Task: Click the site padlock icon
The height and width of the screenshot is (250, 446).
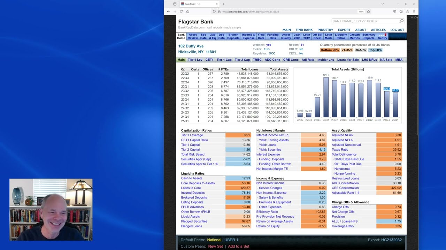Action: pyautogui.click(x=219, y=11)
